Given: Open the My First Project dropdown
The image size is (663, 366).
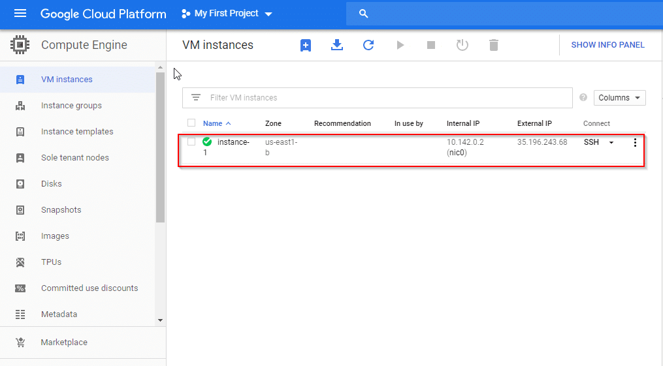Looking at the screenshot, I should tap(227, 14).
